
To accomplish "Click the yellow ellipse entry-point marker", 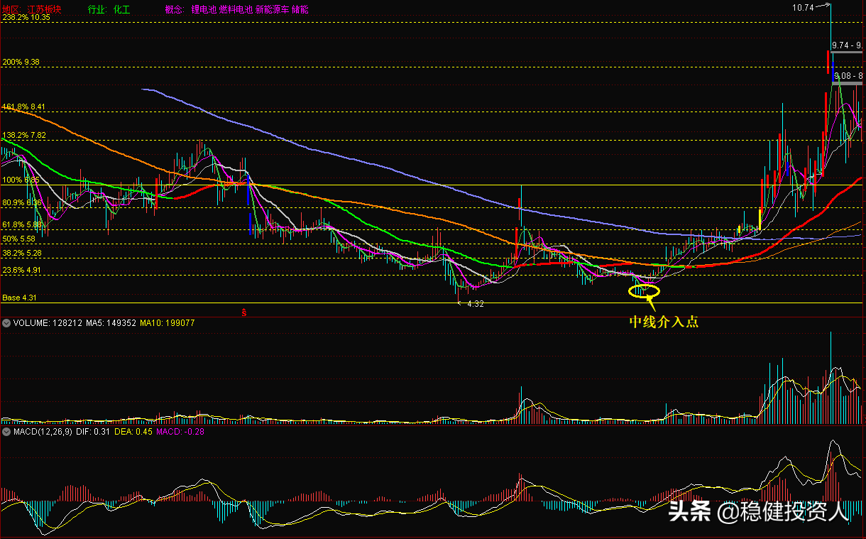I will tap(645, 290).
